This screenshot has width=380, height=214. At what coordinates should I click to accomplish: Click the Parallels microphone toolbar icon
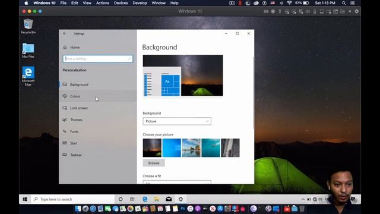point(315,11)
